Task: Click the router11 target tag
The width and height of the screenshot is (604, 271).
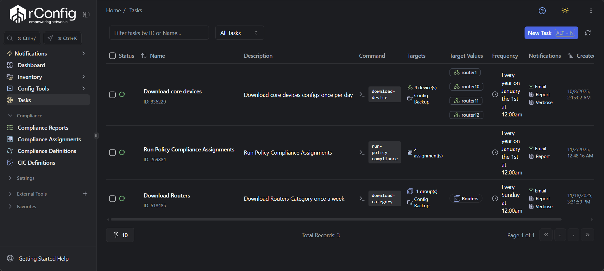Action: 466,101
